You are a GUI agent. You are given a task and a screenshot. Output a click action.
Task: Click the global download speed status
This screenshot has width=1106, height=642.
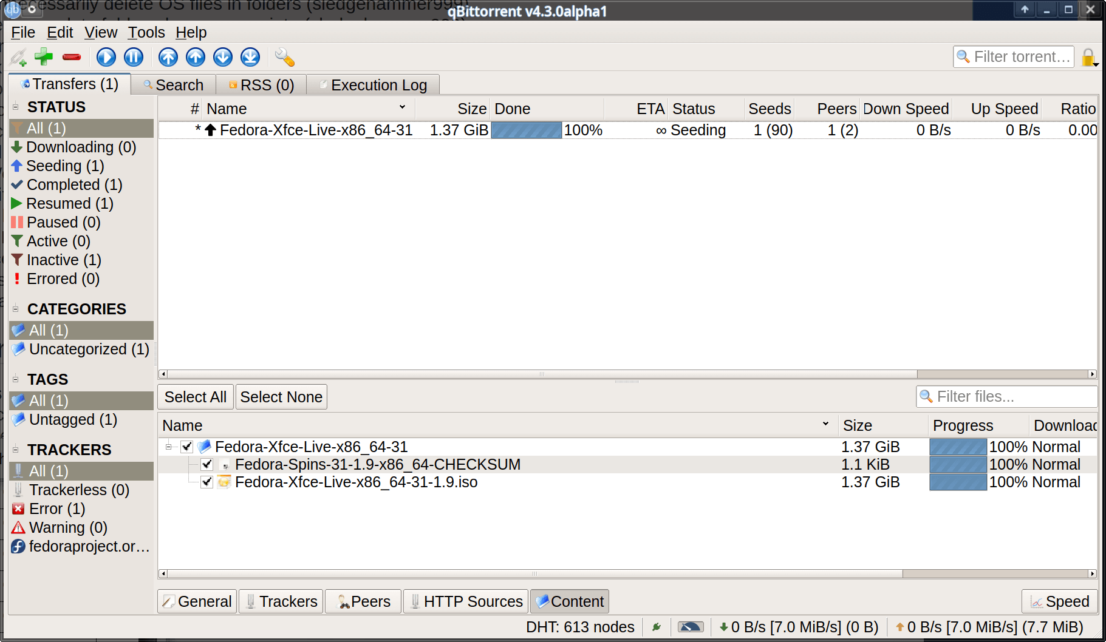click(798, 627)
